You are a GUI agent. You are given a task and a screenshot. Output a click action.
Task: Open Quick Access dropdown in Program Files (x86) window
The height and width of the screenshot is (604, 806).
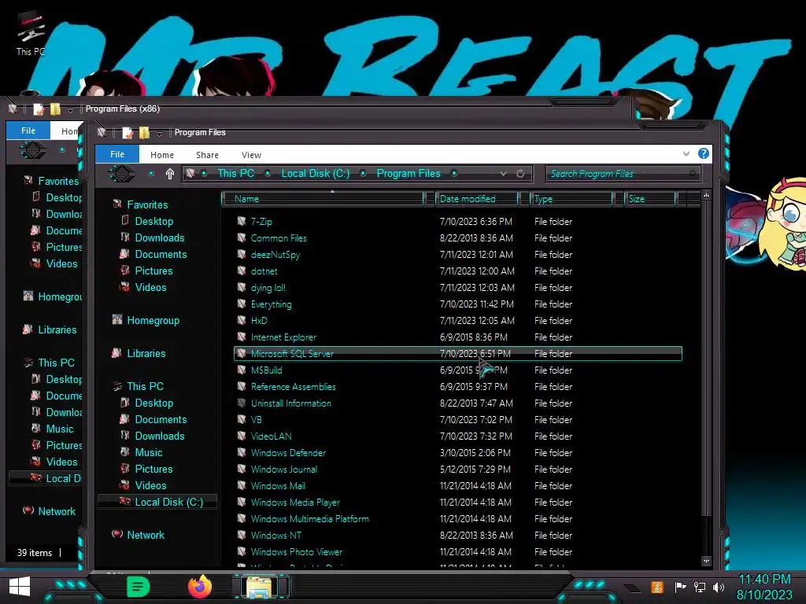point(70,109)
